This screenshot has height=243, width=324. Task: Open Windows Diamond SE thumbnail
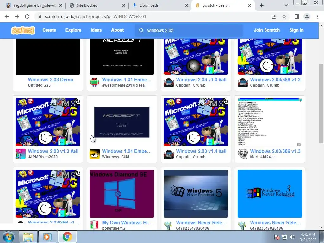point(122,194)
